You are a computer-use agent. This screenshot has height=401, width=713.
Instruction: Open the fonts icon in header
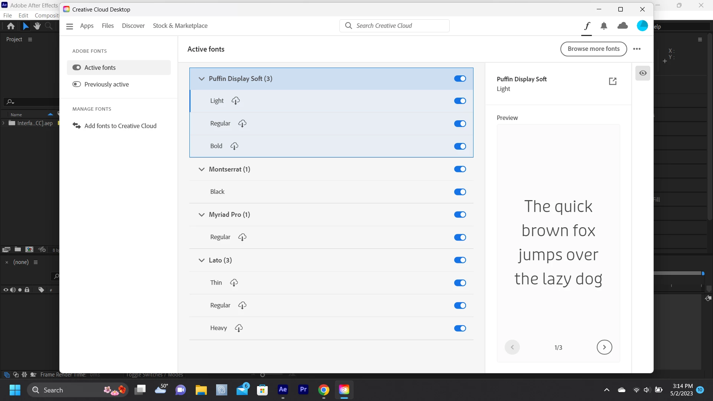click(x=587, y=26)
